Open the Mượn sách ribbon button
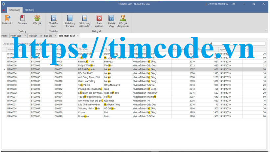 8,20
